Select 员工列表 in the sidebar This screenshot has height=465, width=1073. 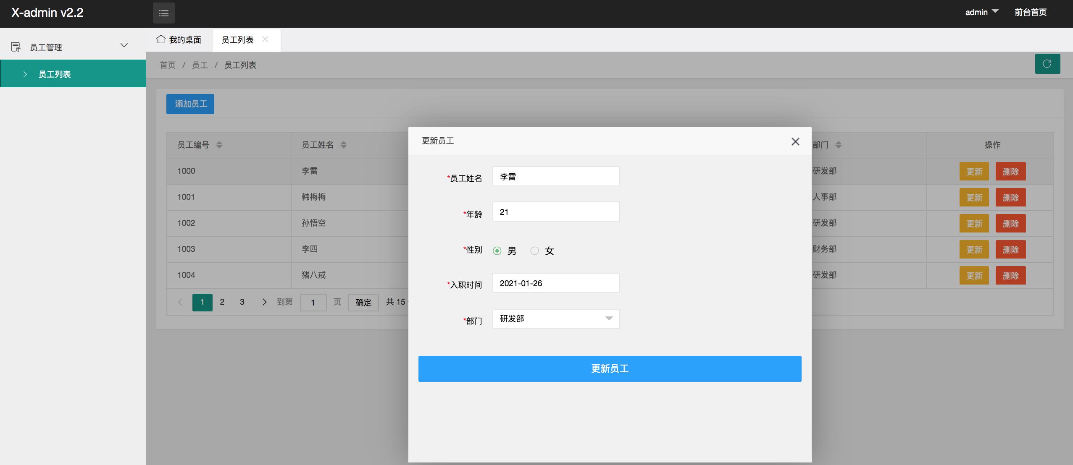click(55, 74)
